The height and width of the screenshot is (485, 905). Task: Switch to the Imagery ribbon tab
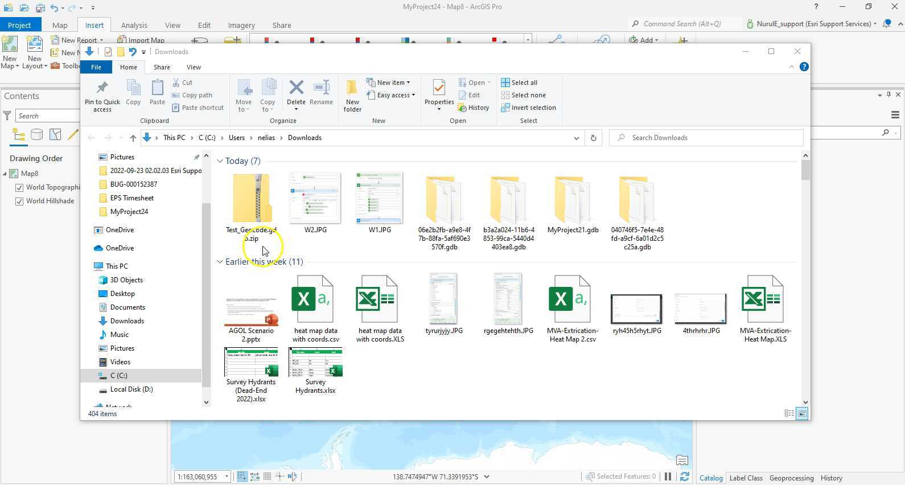241,25
